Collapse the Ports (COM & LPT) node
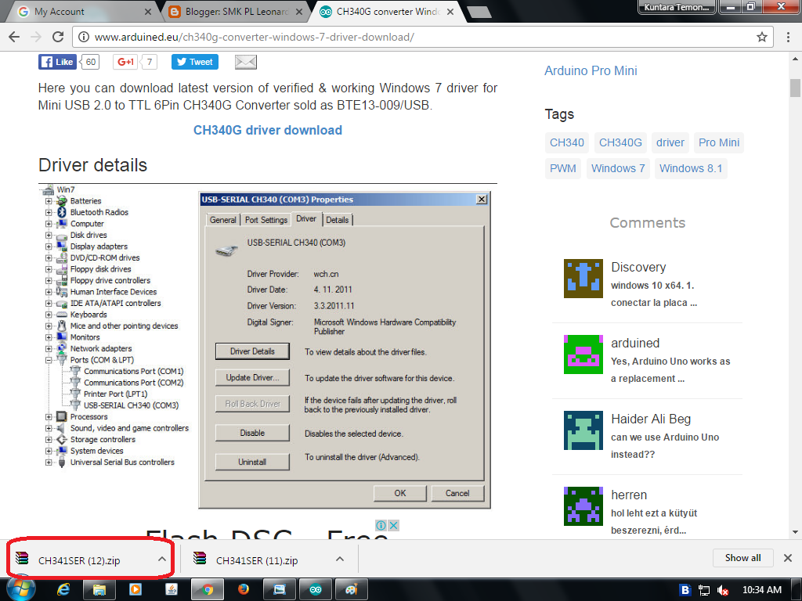The height and width of the screenshot is (601, 802). coord(49,360)
